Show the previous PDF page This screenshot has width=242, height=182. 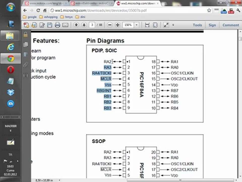(x=76, y=25)
